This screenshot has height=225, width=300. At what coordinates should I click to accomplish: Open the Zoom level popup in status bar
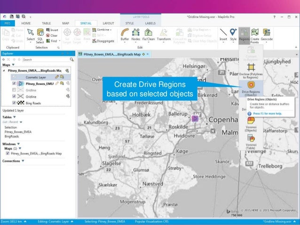(14, 222)
